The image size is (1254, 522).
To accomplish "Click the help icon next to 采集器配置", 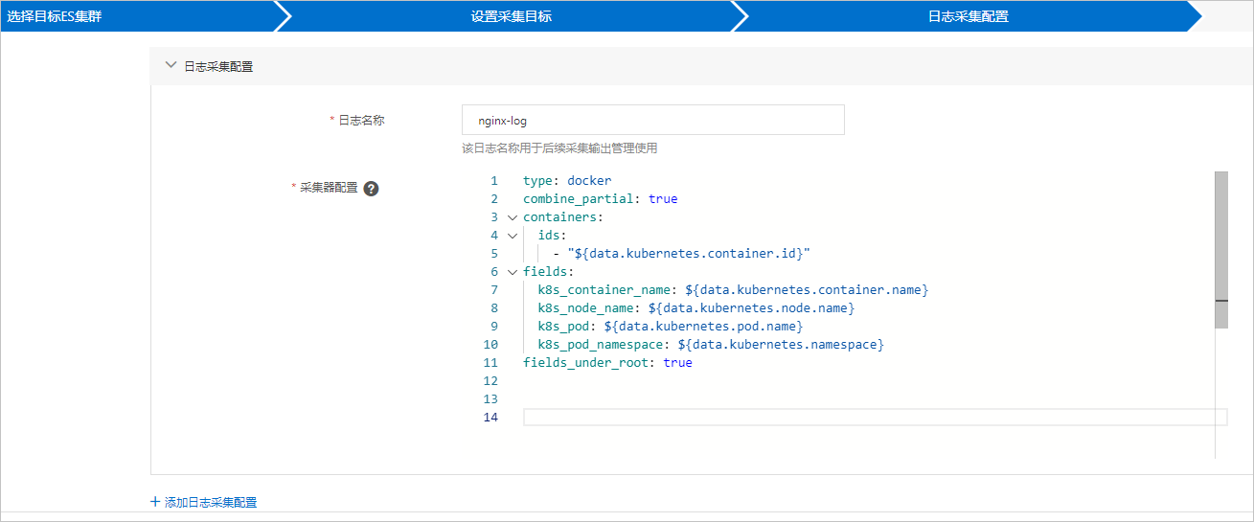I will click(x=371, y=189).
